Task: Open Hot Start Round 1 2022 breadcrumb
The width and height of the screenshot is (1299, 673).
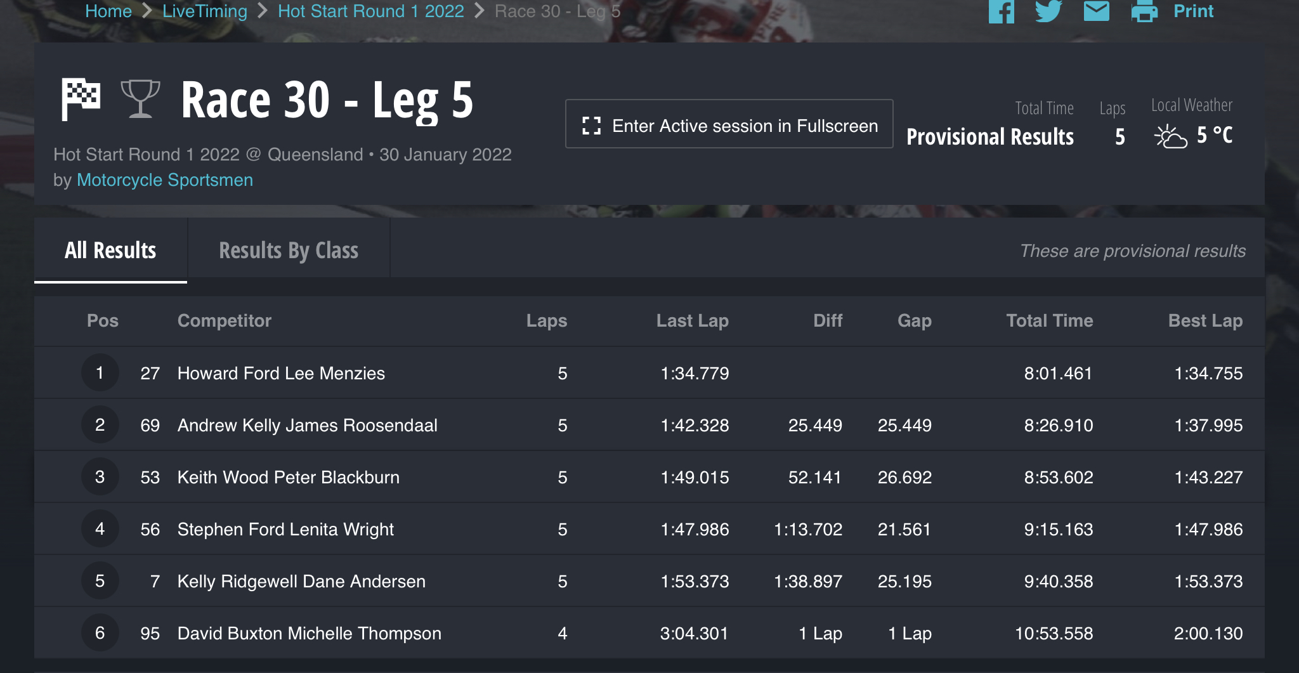Action: [371, 11]
